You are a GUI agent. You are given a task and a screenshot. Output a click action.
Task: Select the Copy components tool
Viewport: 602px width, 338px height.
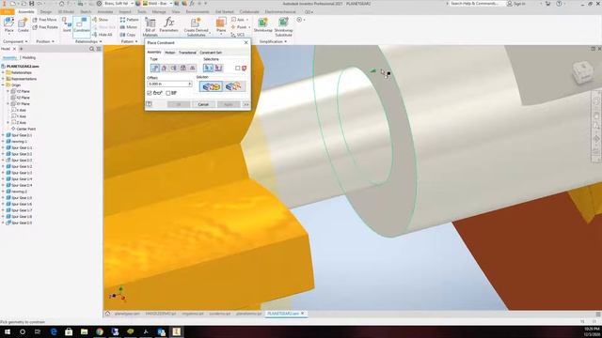pyautogui.click(x=128, y=35)
